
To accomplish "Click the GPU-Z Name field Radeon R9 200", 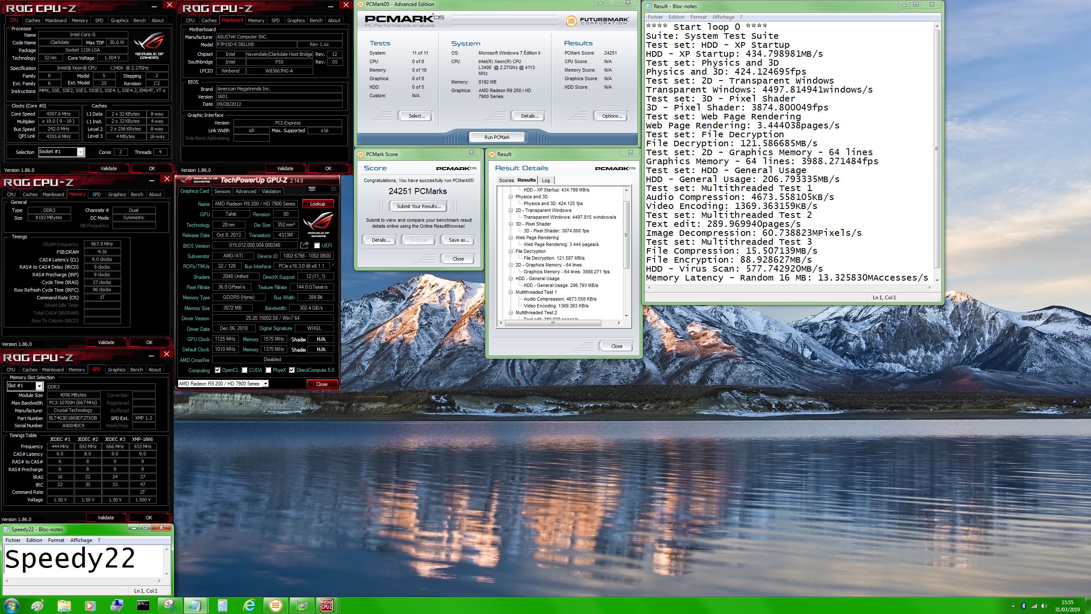I will tap(255, 204).
